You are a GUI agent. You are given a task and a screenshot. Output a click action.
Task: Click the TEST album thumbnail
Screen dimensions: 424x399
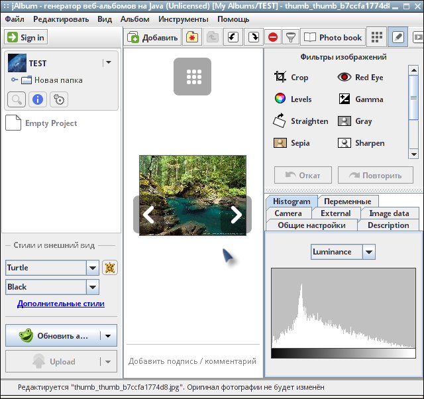tap(17, 63)
